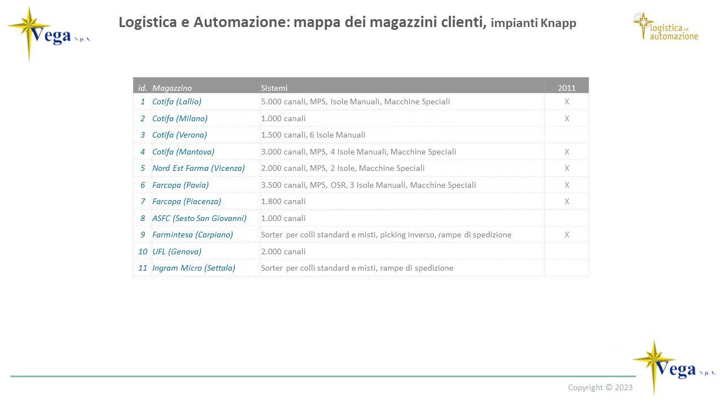Click the 2011 'X' mark for Nord Est Farma

(567, 168)
